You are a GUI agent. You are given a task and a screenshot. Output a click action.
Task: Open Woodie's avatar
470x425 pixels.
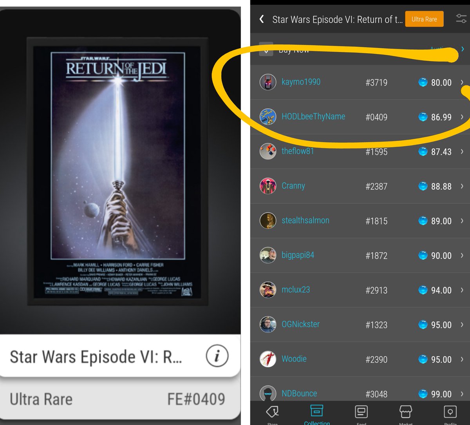click(x=268, y=359)
